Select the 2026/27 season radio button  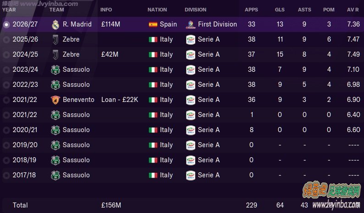click(x=6, y=24)
